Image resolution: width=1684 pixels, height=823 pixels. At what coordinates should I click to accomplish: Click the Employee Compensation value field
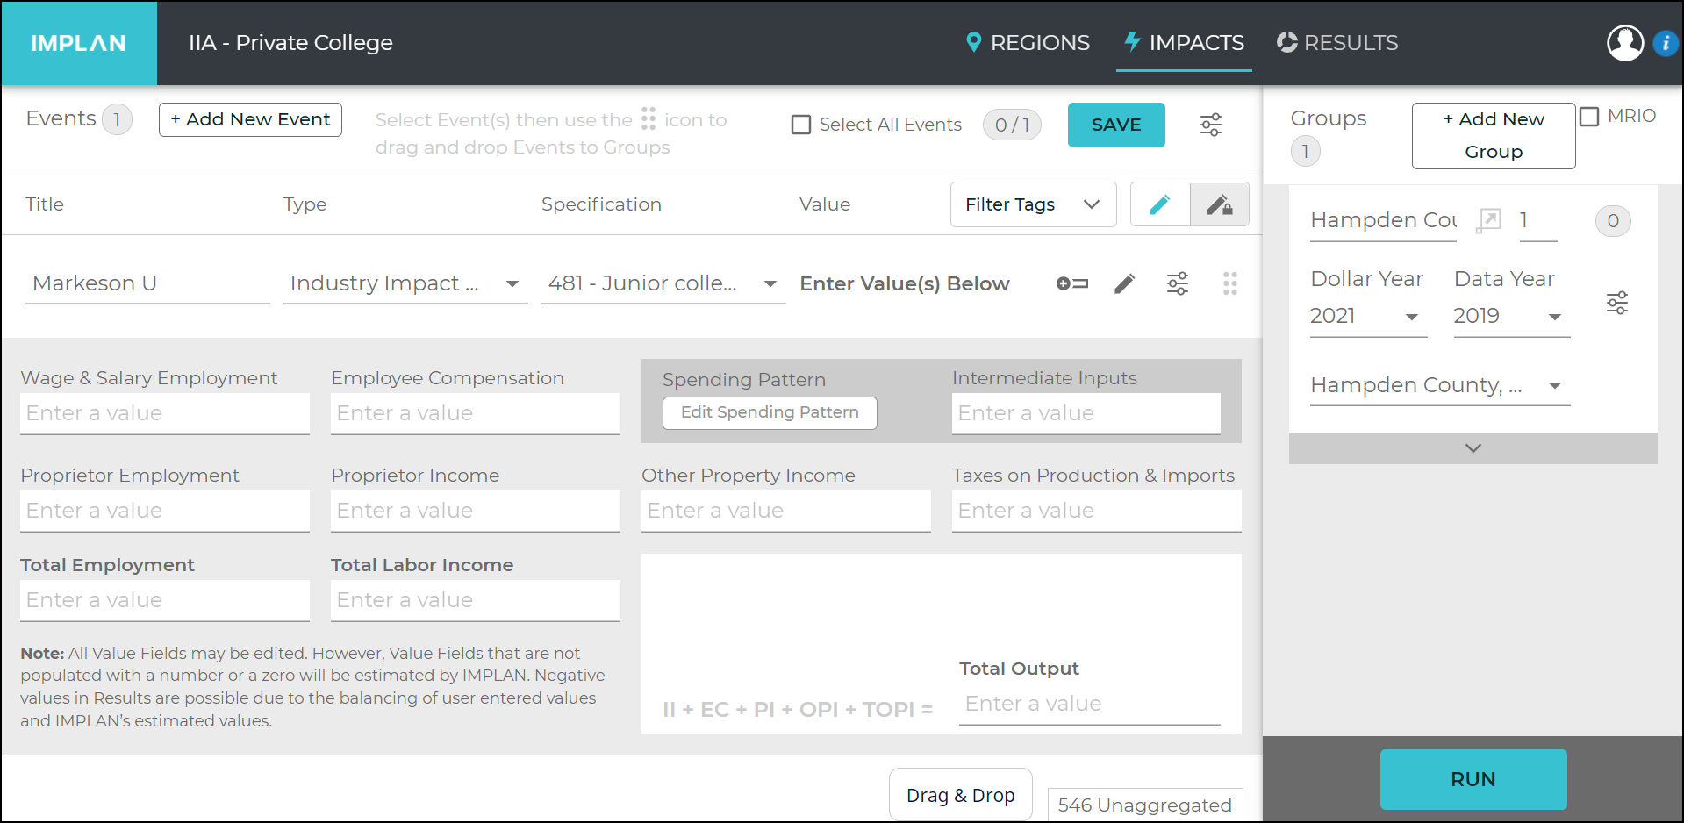click(476, 413)
